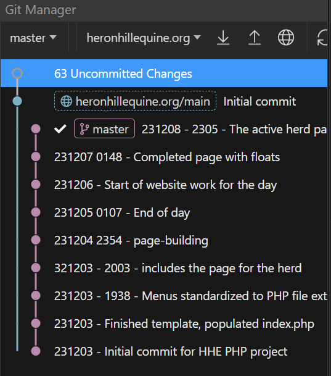Image resolution: width=331 pixels, height=376 pixels.
Task: Click the branch icon in master tag
Action: tap(84, 129)
